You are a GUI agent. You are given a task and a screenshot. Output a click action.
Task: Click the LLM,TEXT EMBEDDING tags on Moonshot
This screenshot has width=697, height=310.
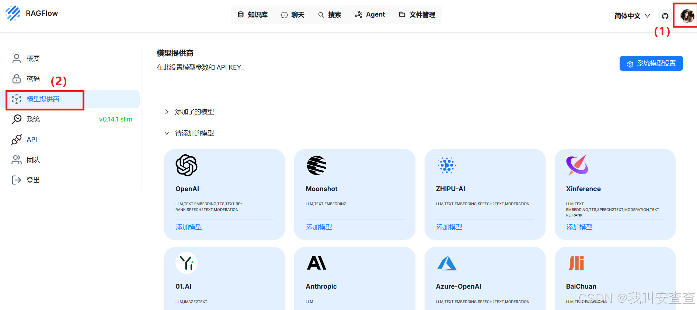[326, 204]
